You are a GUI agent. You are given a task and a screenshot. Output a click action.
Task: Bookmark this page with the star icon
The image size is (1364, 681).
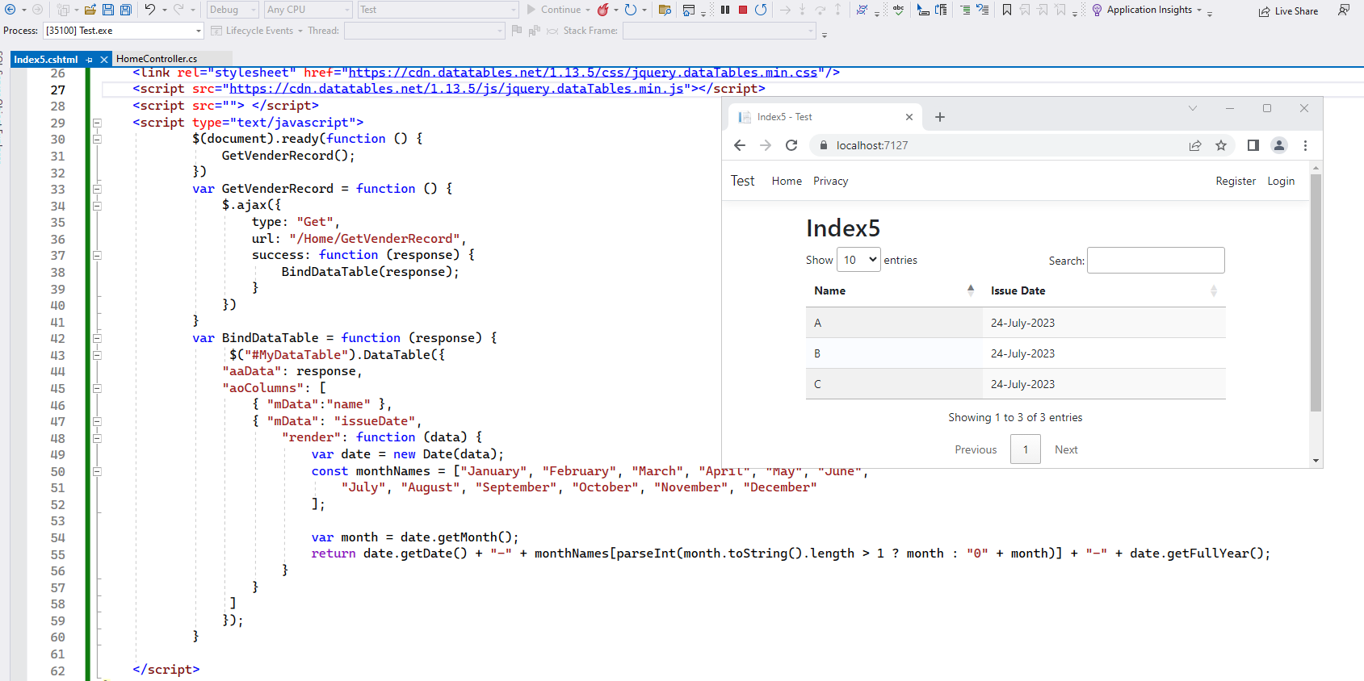pos(1221,145)
